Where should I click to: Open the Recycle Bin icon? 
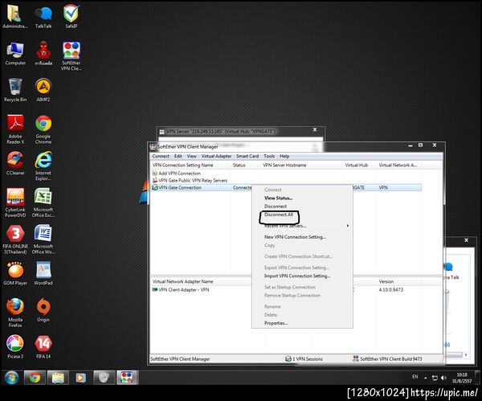click(15, 90)
